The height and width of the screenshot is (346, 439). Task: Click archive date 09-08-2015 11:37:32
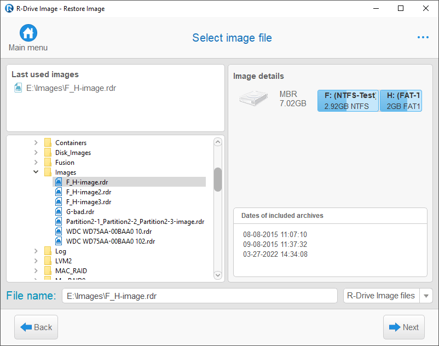pyautogui.click(x=275, y=244)
